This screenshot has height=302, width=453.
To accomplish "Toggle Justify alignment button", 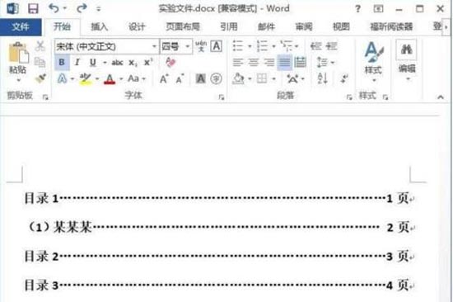I will (284, 62).
